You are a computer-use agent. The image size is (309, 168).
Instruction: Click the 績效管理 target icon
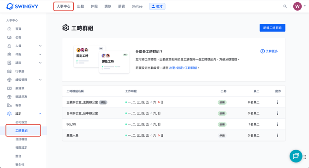[x=9, y=80]
